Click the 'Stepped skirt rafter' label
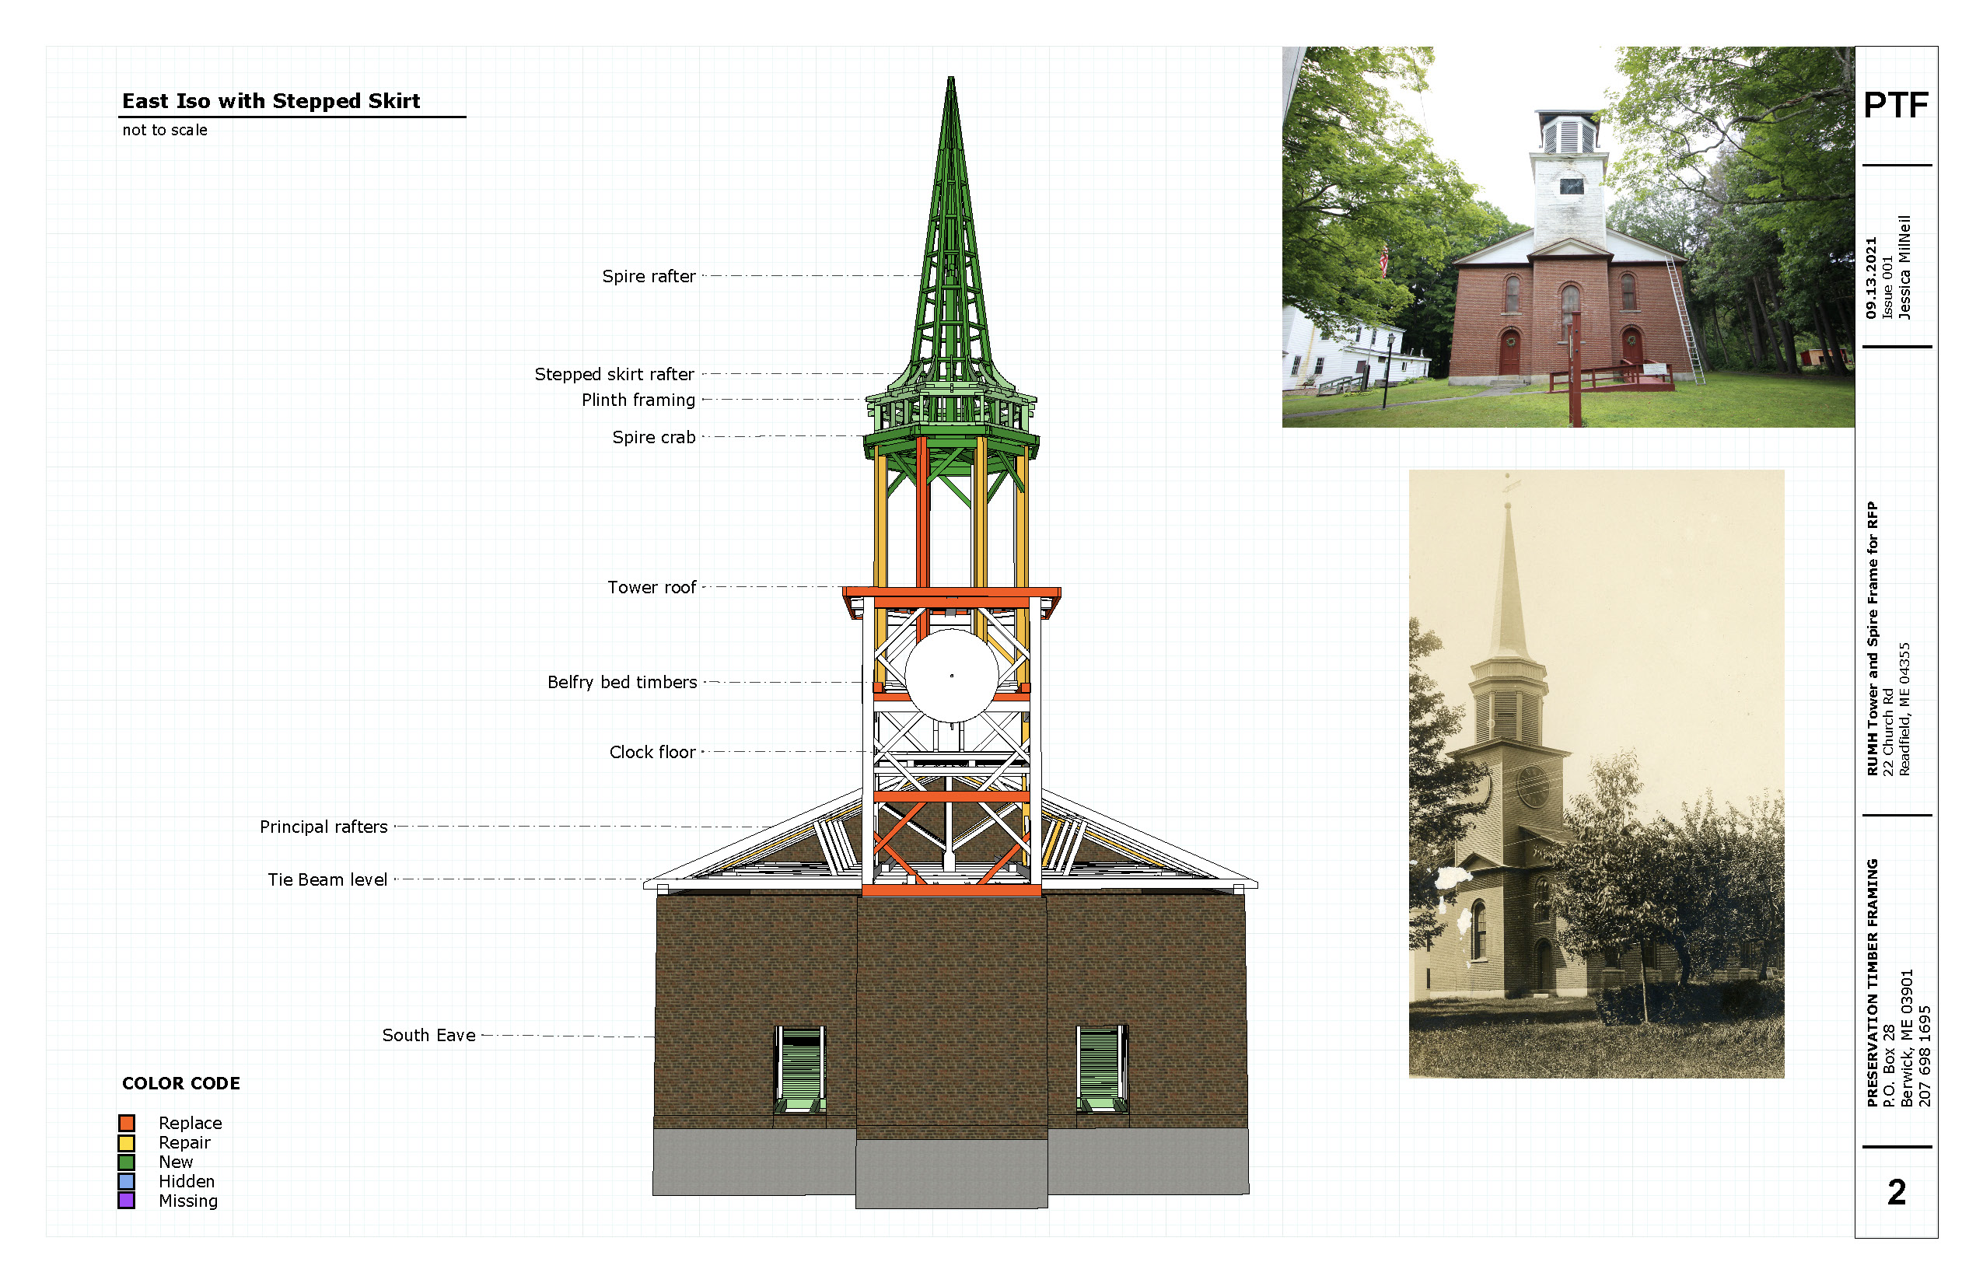 coord(614,375)
